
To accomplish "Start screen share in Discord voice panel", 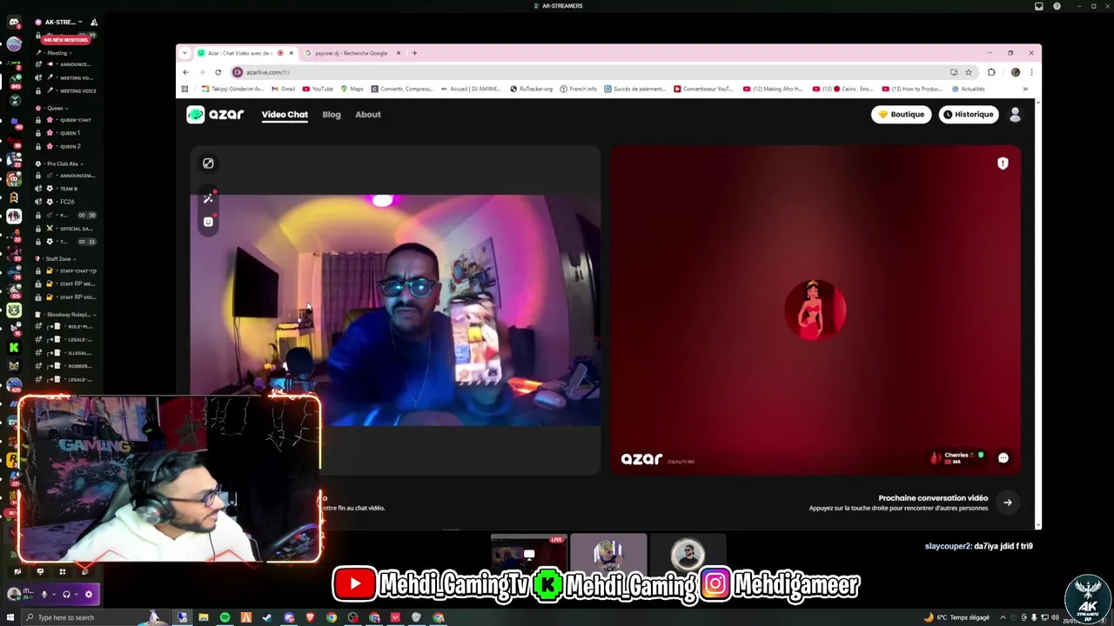I will pos(39,571).
